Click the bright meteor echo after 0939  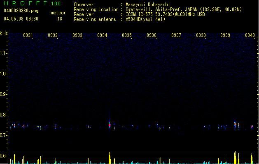click(235, 124)
